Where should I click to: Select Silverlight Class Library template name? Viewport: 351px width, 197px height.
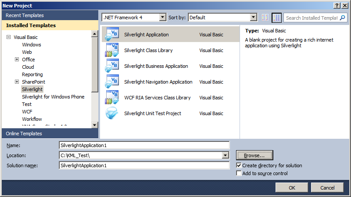148,50
